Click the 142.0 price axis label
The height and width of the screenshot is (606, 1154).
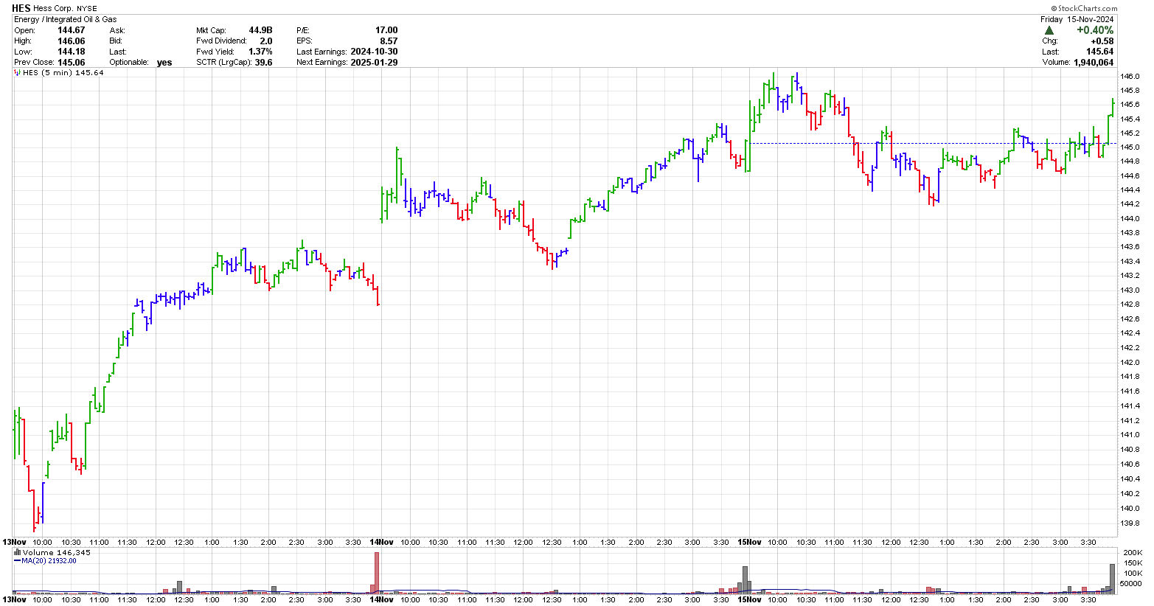[1130, 363]
